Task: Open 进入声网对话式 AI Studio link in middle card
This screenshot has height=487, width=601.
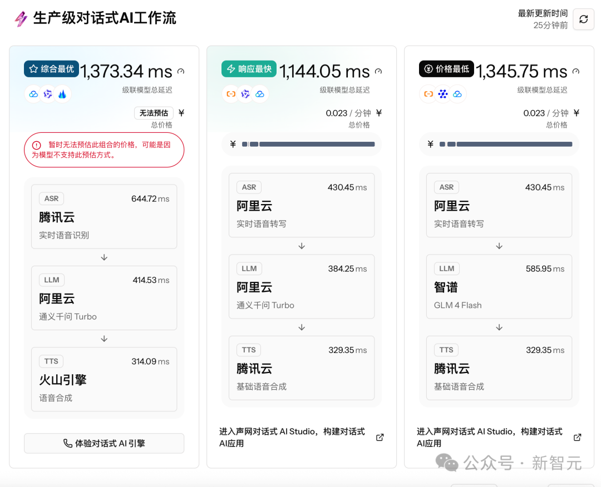Action: [292, 437]
